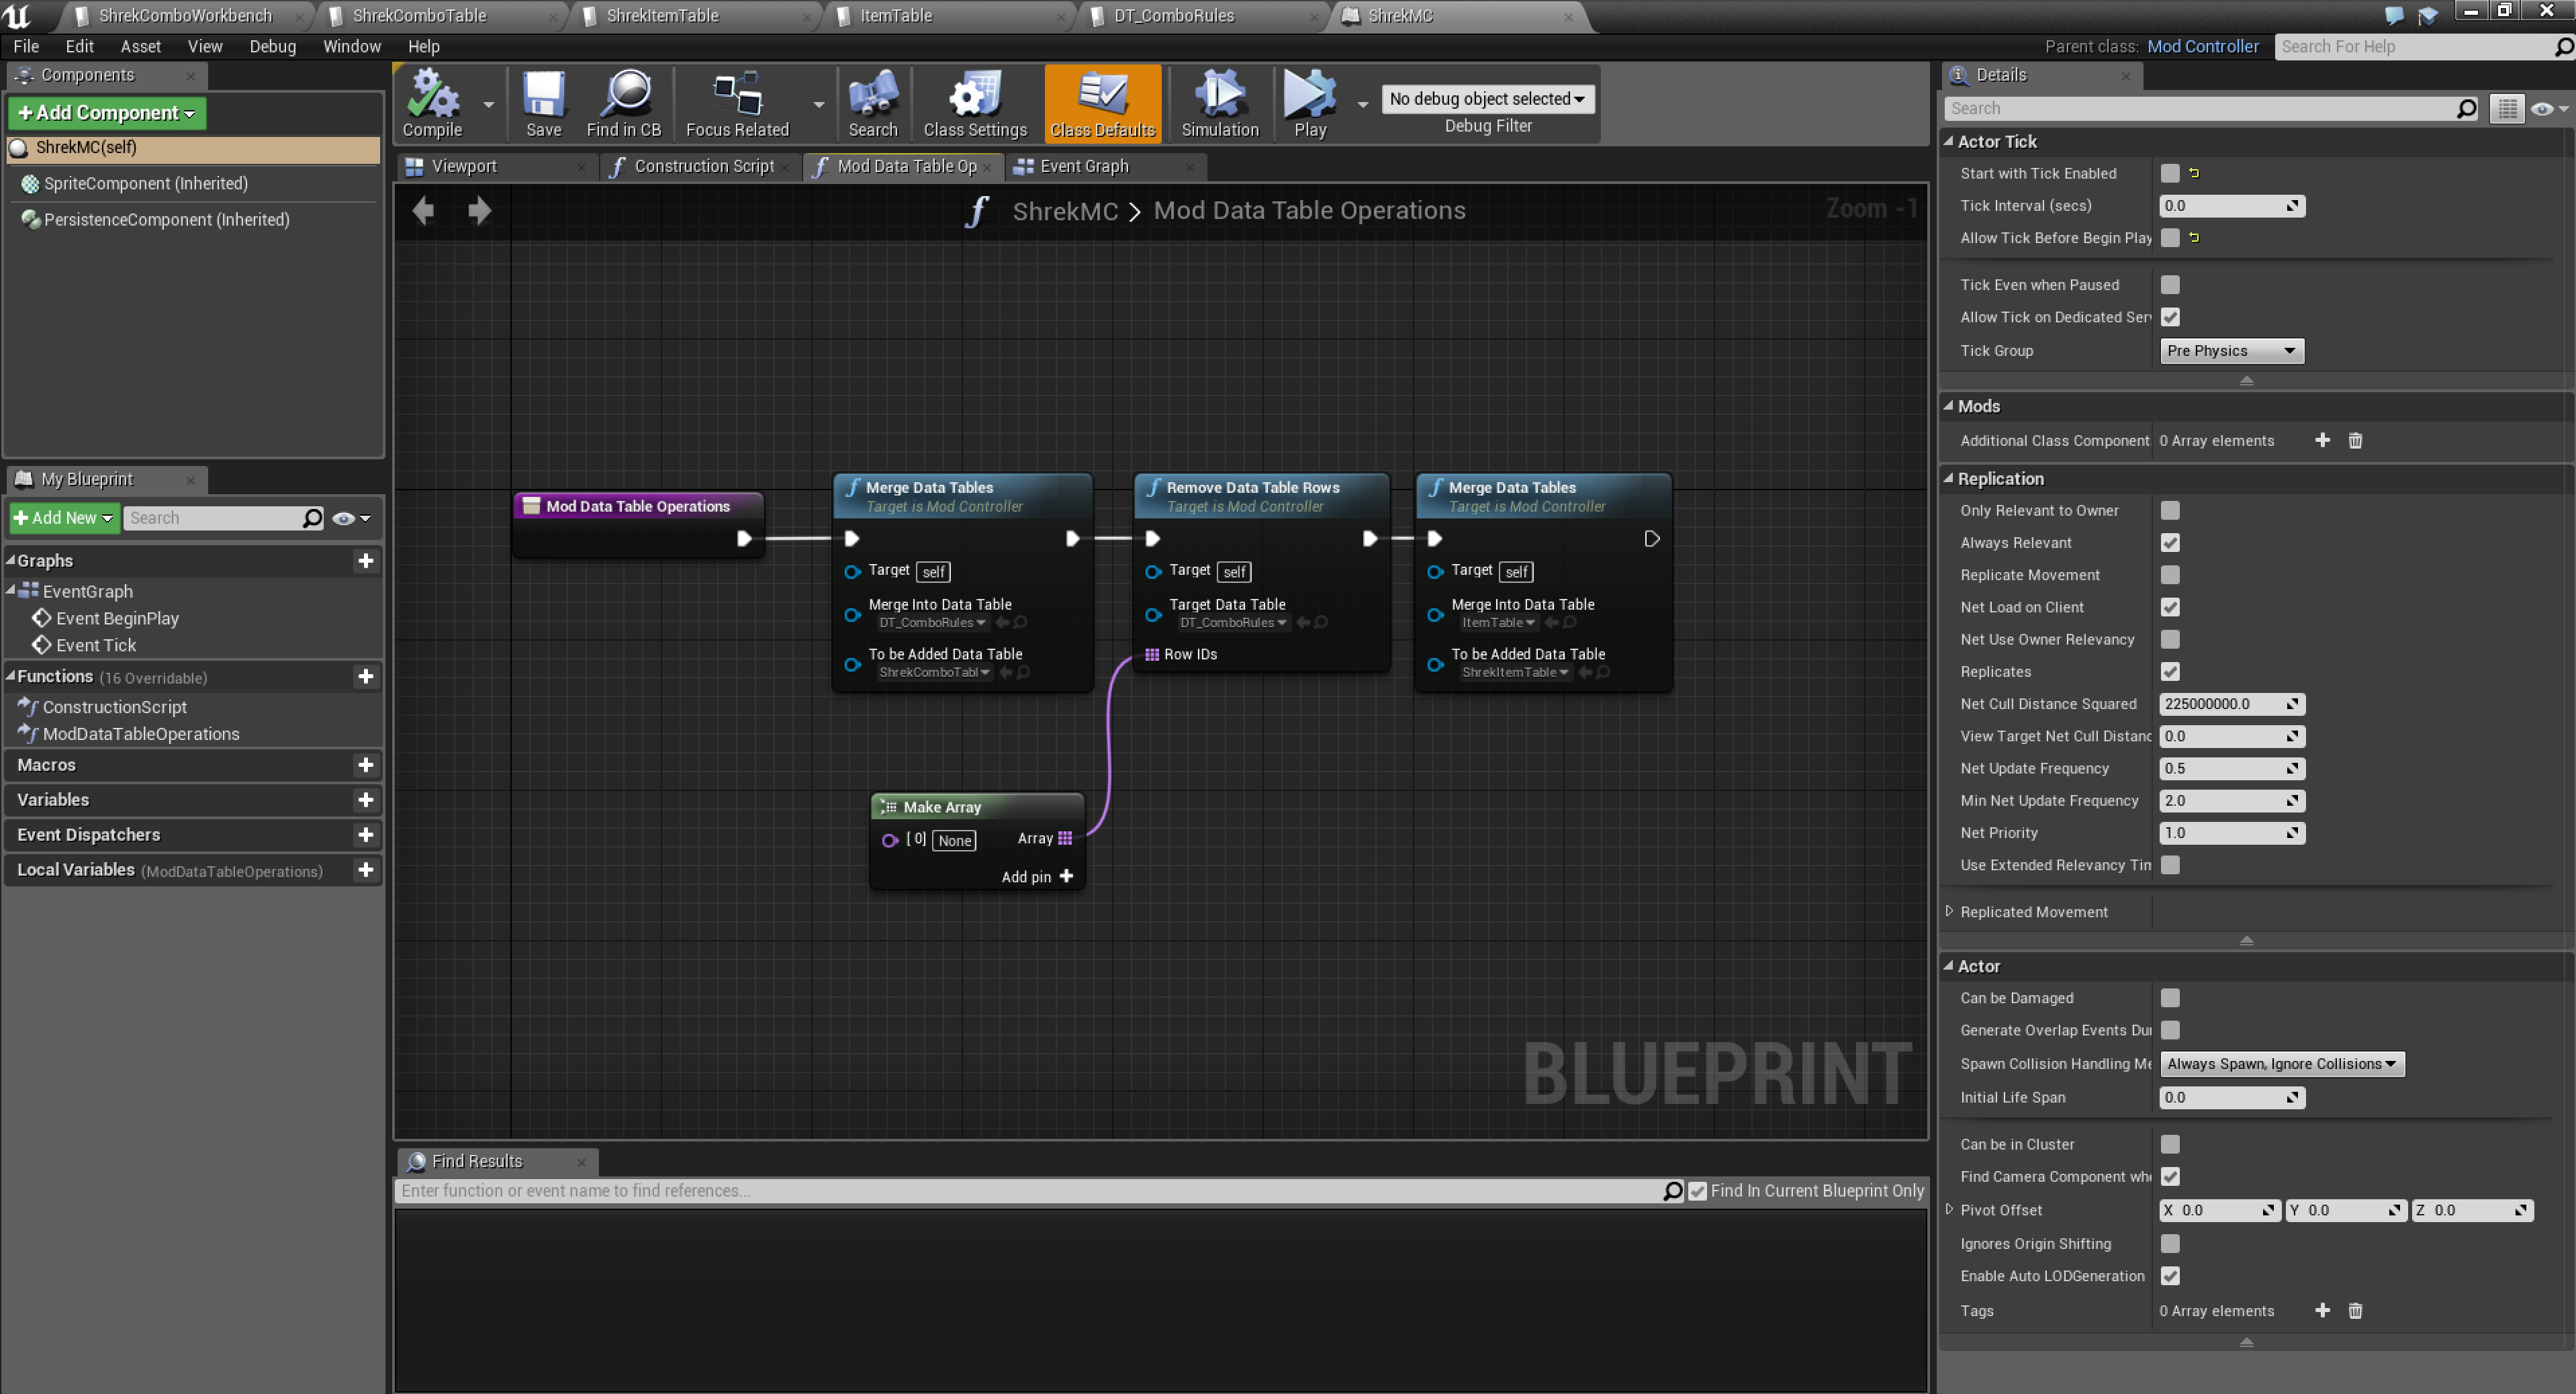The image size is (2576, 1394).
Task: Open the Window menu
Action: [351, 46]
